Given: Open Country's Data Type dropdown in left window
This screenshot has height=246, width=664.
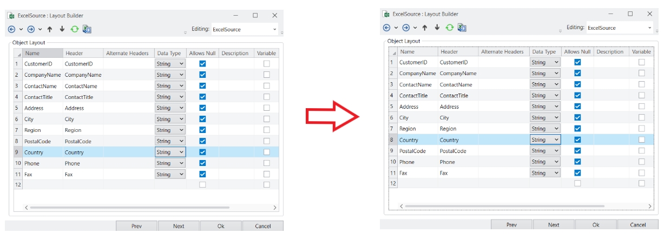Looking at the screenshot, I should [170, 152].
